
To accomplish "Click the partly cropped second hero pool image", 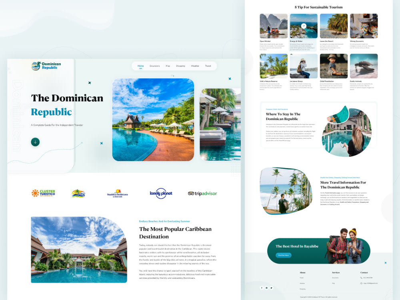I will click(x=220, y=124).
